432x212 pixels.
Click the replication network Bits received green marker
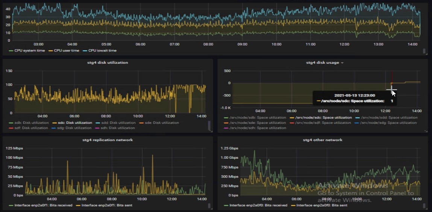click(x=11, y=206)
